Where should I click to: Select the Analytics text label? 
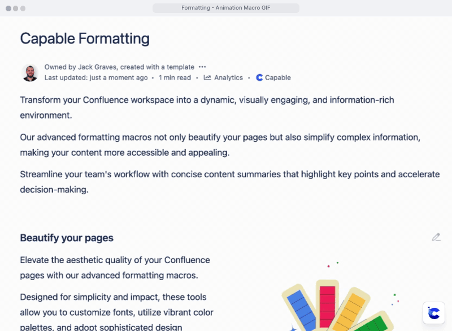228,77
